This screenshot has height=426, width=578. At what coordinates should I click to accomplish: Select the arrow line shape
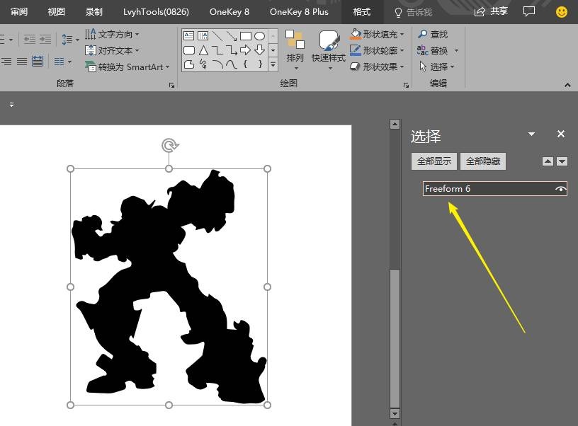point(231,35)
